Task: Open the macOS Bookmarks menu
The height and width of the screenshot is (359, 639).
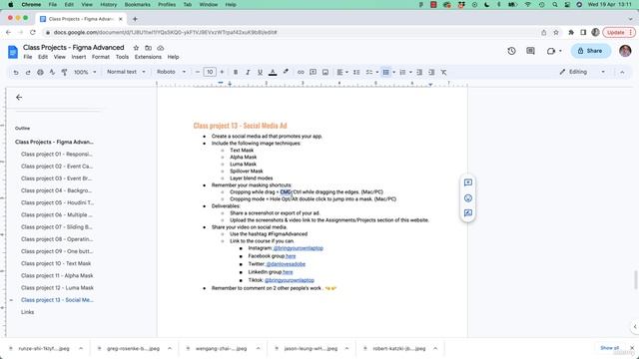Action: pyautogui.click(x=138, y=4)
